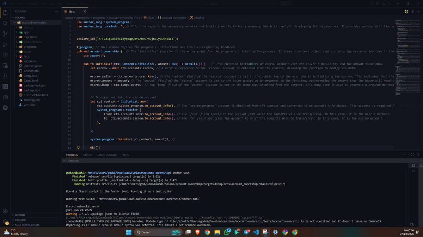Switch to the OUTPUT panel tab
The width and height of the screenshot is (423, 237).
88,155
